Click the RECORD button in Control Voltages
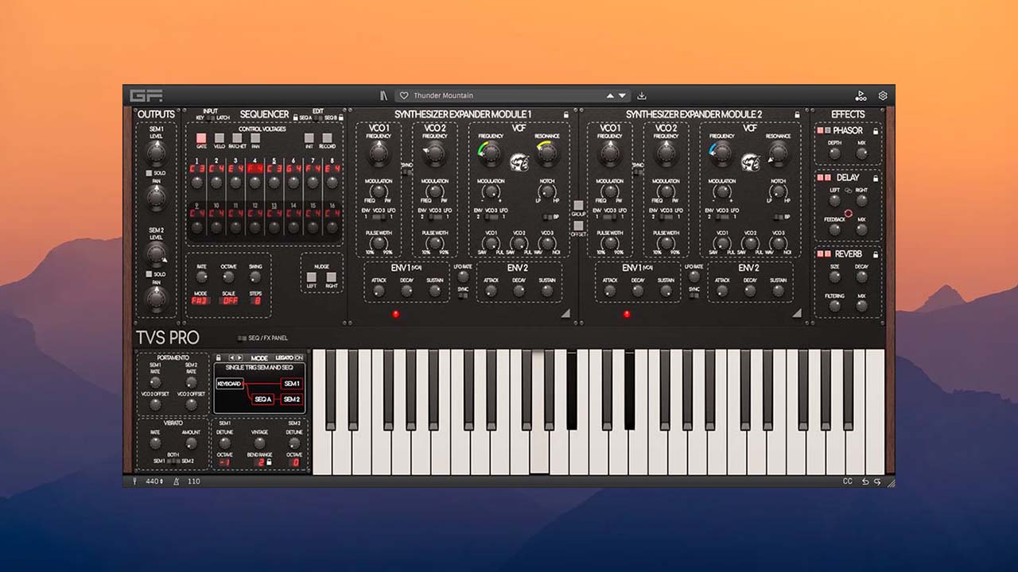The height and width of the screenshot is (572, 1018). (x=328, y=137)
